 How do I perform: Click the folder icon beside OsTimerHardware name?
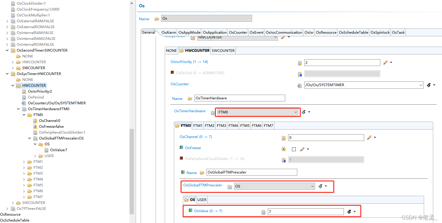tap(190, 98)
